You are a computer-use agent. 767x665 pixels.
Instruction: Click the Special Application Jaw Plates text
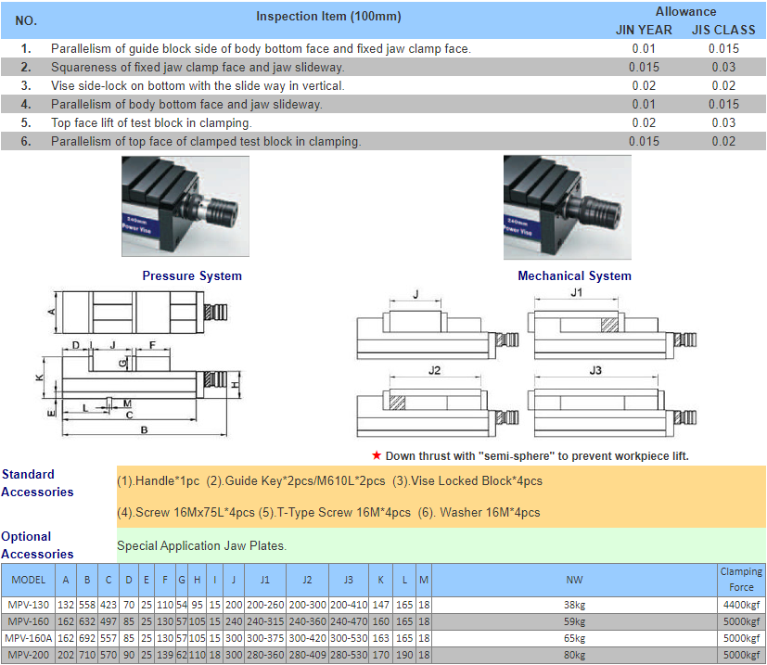point(201,546)
